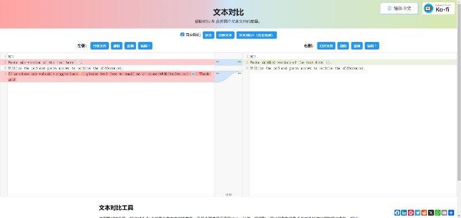The width and height of the screenshot is (461, 218).
Task: Click right-side 打开文件 button
Action: [326, 46]
